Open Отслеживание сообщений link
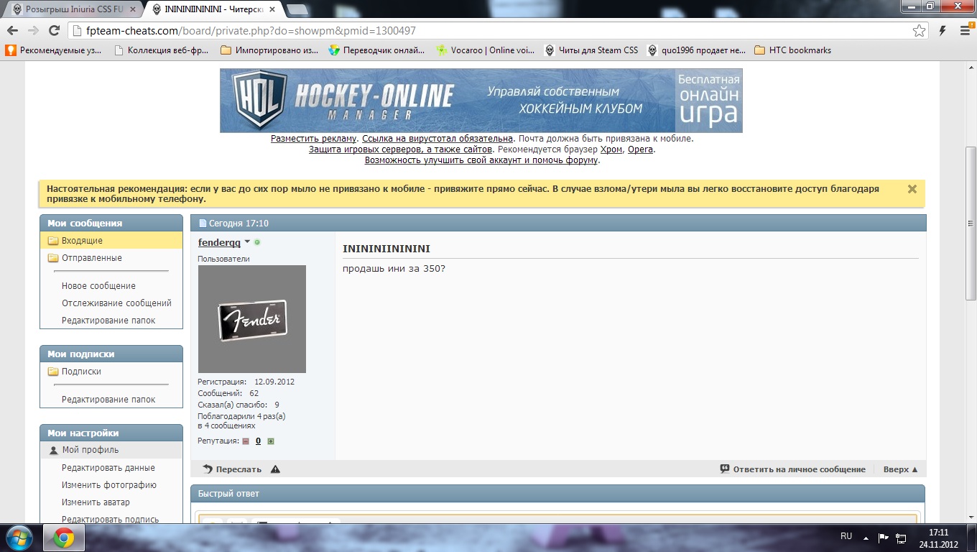 click(x=116, y=303)
